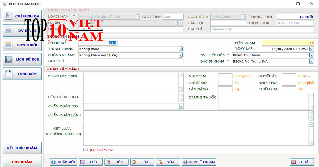Image resolution: width=319 pixels, height=167 pixels.
Task: Click the down arrow of DỊ ỨNG THUỐC scrollbar
Action: [x=311, y=107]
